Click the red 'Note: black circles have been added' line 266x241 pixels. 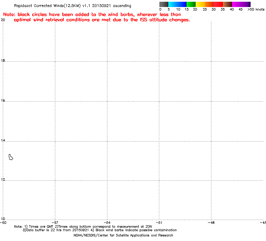click(92, 14)
